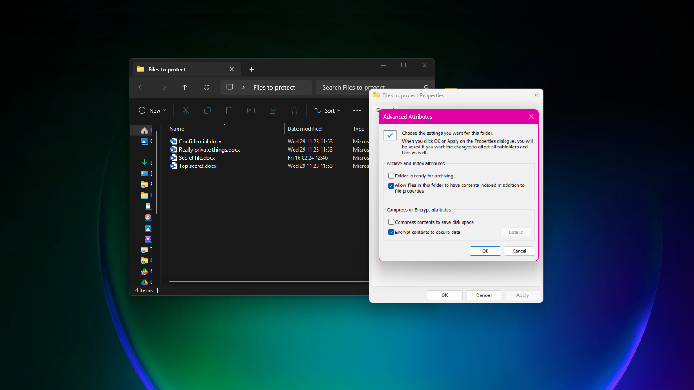Open Downloads green arrow icon in sidebar

click(145, 163)
